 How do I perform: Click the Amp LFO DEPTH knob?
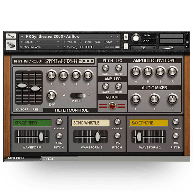[119, 86]
